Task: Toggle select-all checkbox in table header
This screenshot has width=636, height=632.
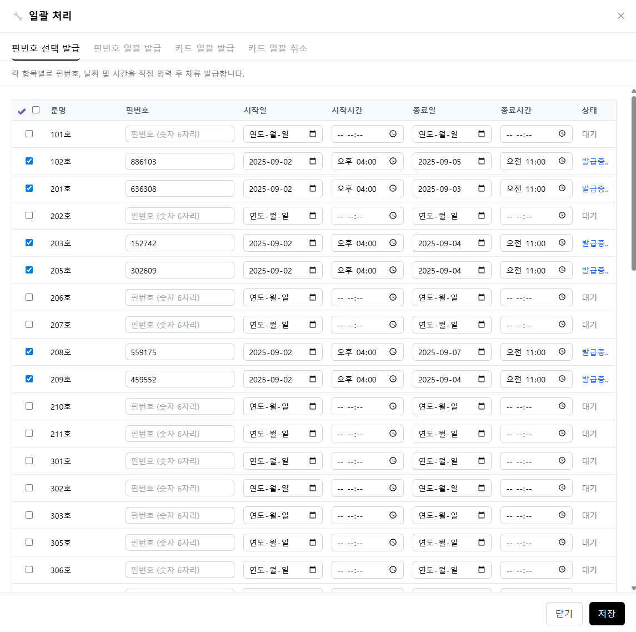Action: coord(36,110)
